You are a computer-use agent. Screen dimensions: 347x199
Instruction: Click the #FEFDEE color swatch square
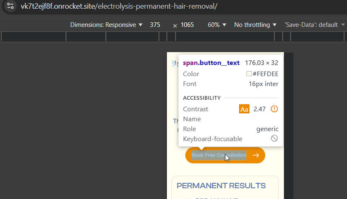pyautogui.click(x=249, y=74)
